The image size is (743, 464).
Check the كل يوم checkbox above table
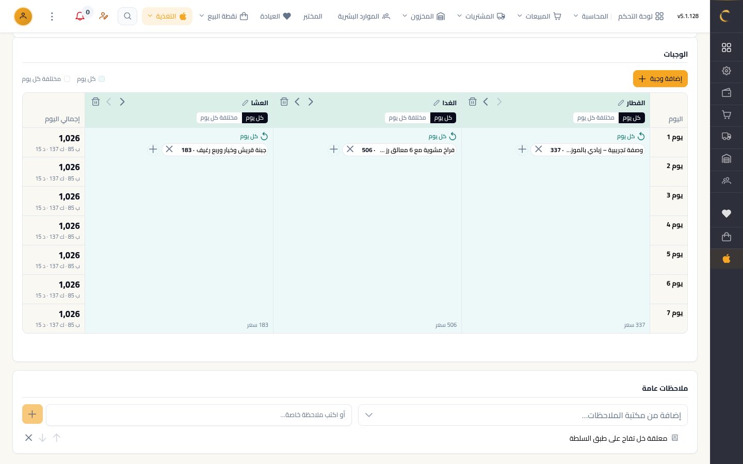click(x=102, y=79)
